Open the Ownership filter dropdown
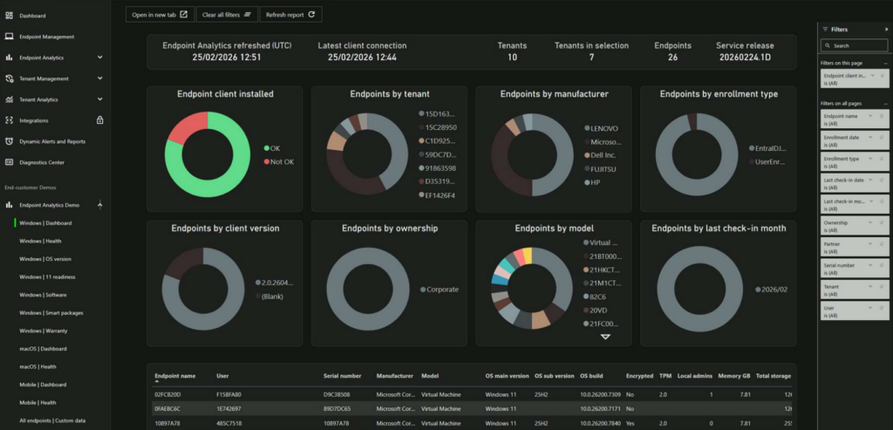Image resolution: width=893 pixels, height=430 pixels. point(871,222)
